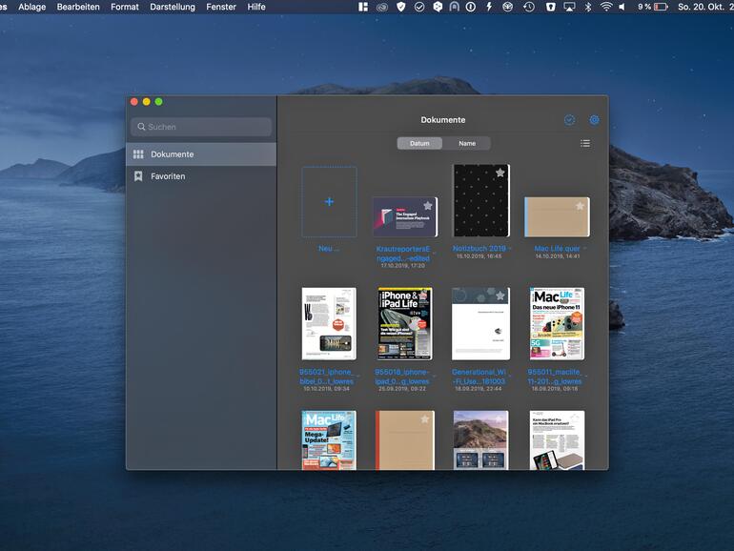This screenshot has width=734, height=551.
Task: Toggle the favorite star on the Krautreporters document
Action: 427,206
